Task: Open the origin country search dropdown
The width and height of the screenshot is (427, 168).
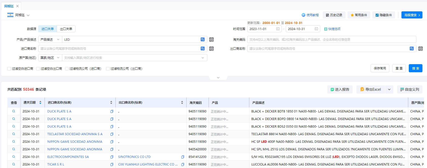Action: (x=134, y=58)
